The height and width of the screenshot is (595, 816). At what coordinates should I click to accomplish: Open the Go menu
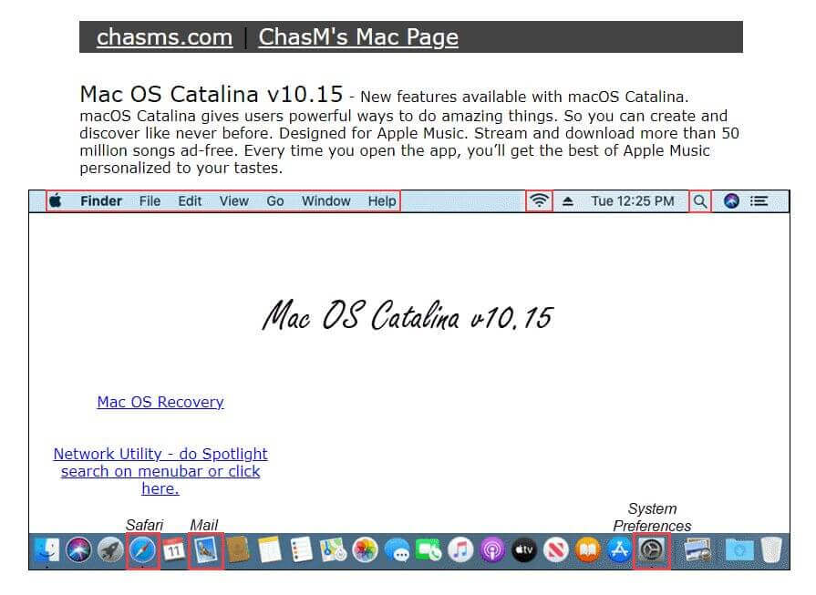[x=275, y=200]
